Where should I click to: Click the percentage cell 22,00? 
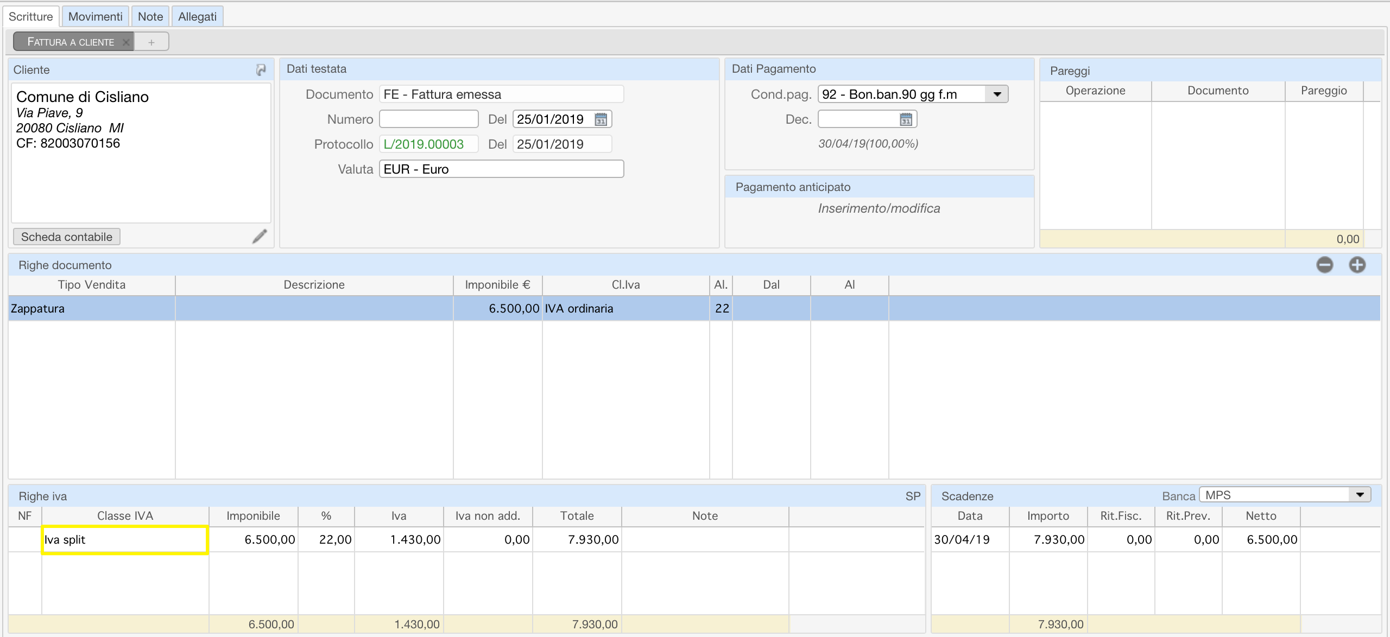326,540
